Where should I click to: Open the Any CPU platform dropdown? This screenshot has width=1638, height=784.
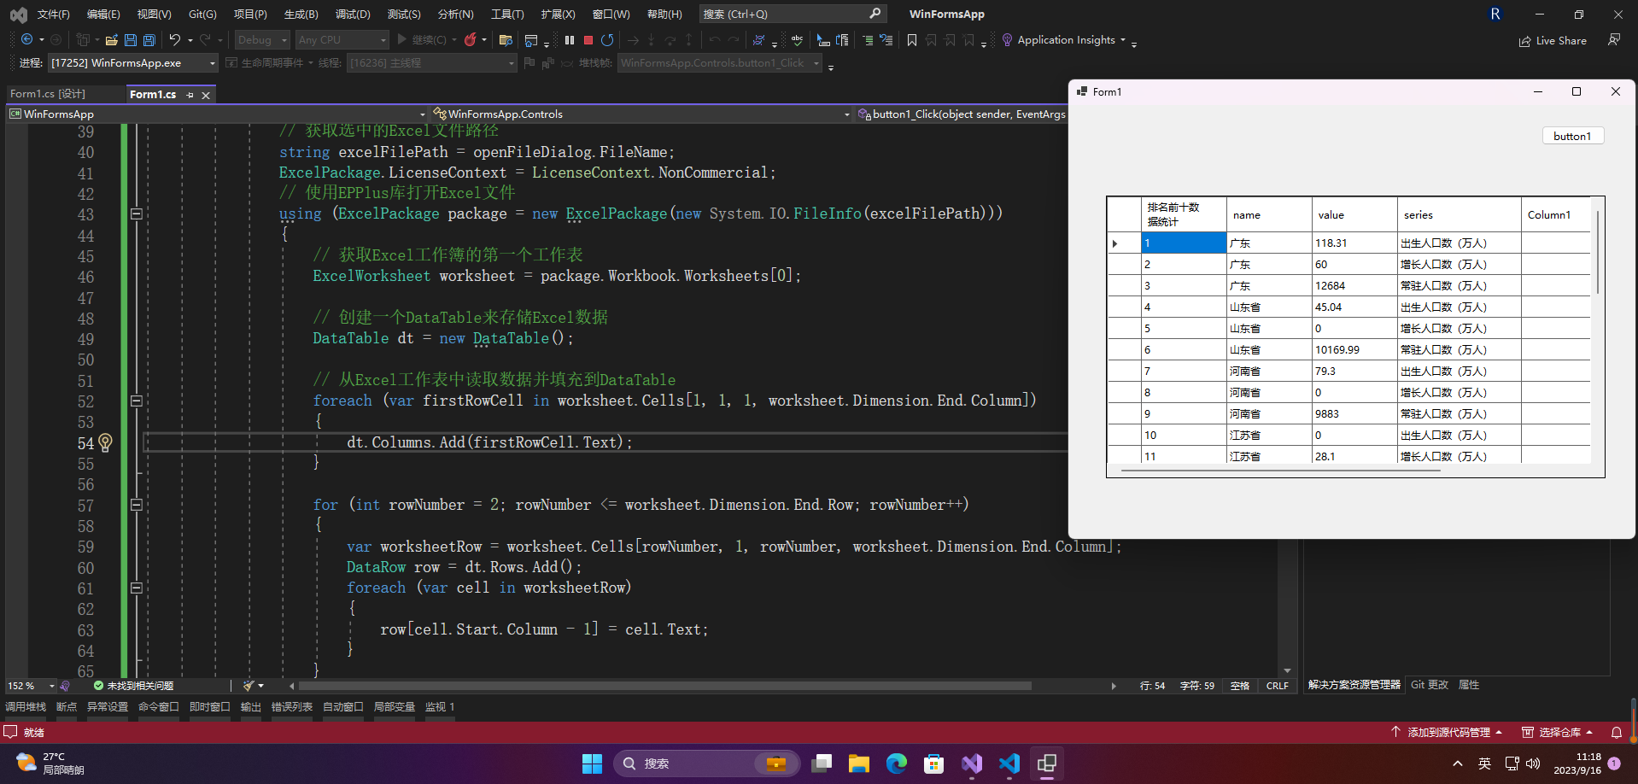pos(342,40)
